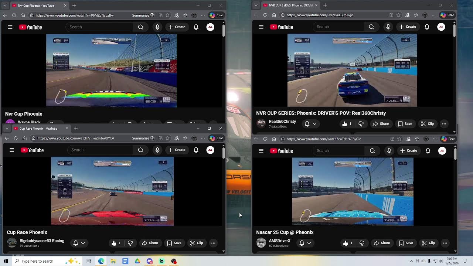Dislike the Cup Race Phoenix video
Screen dimensions: 473x266
coord(130,243)
